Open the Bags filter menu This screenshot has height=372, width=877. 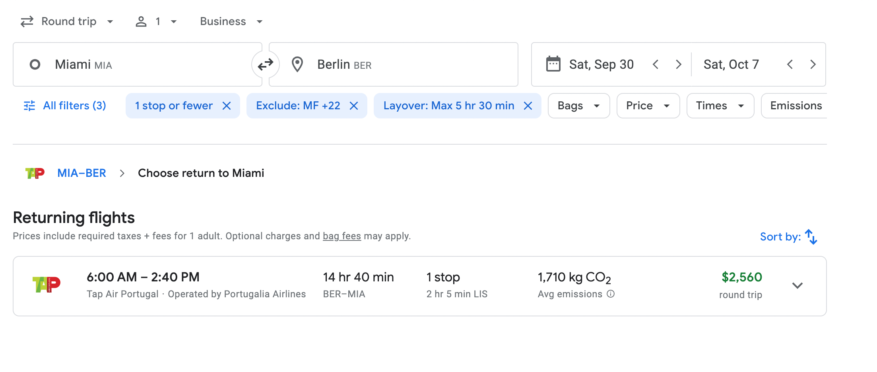coord(578,106)
